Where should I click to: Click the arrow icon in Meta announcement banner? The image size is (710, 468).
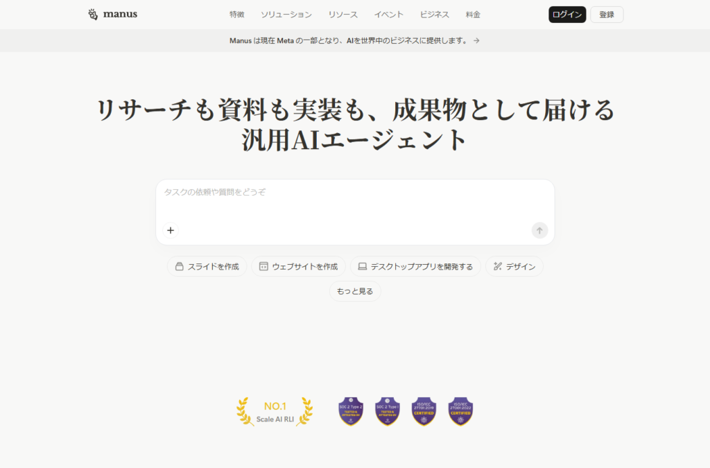(x=476, y=41)
